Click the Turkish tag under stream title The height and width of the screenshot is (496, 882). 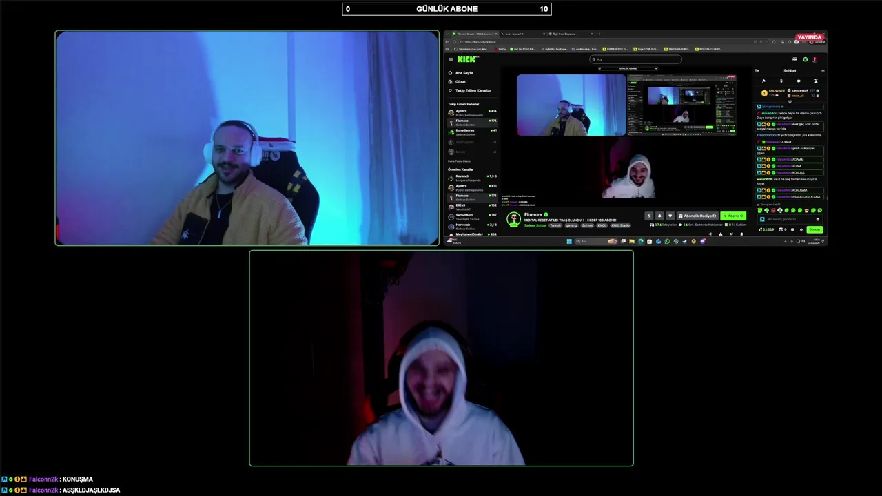click(555, 225)
